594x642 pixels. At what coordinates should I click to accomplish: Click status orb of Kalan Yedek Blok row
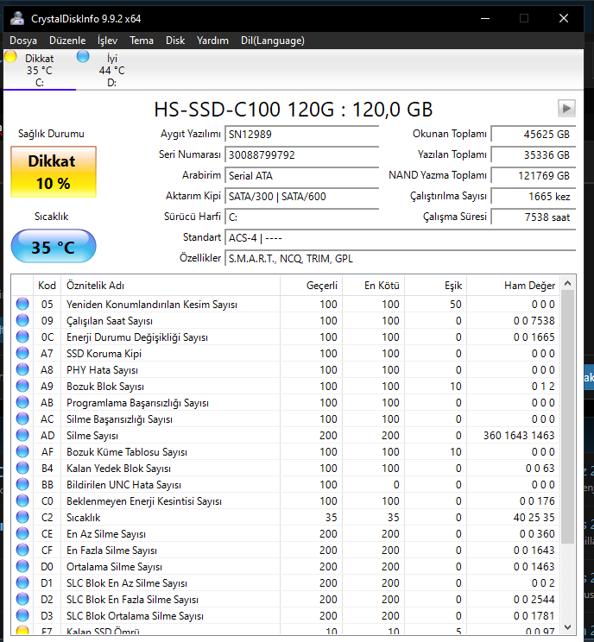(x=22, y=468)
